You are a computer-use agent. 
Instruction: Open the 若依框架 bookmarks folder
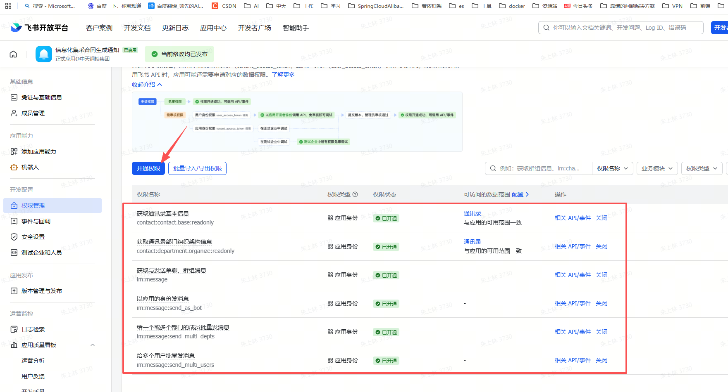pos(427,6)
